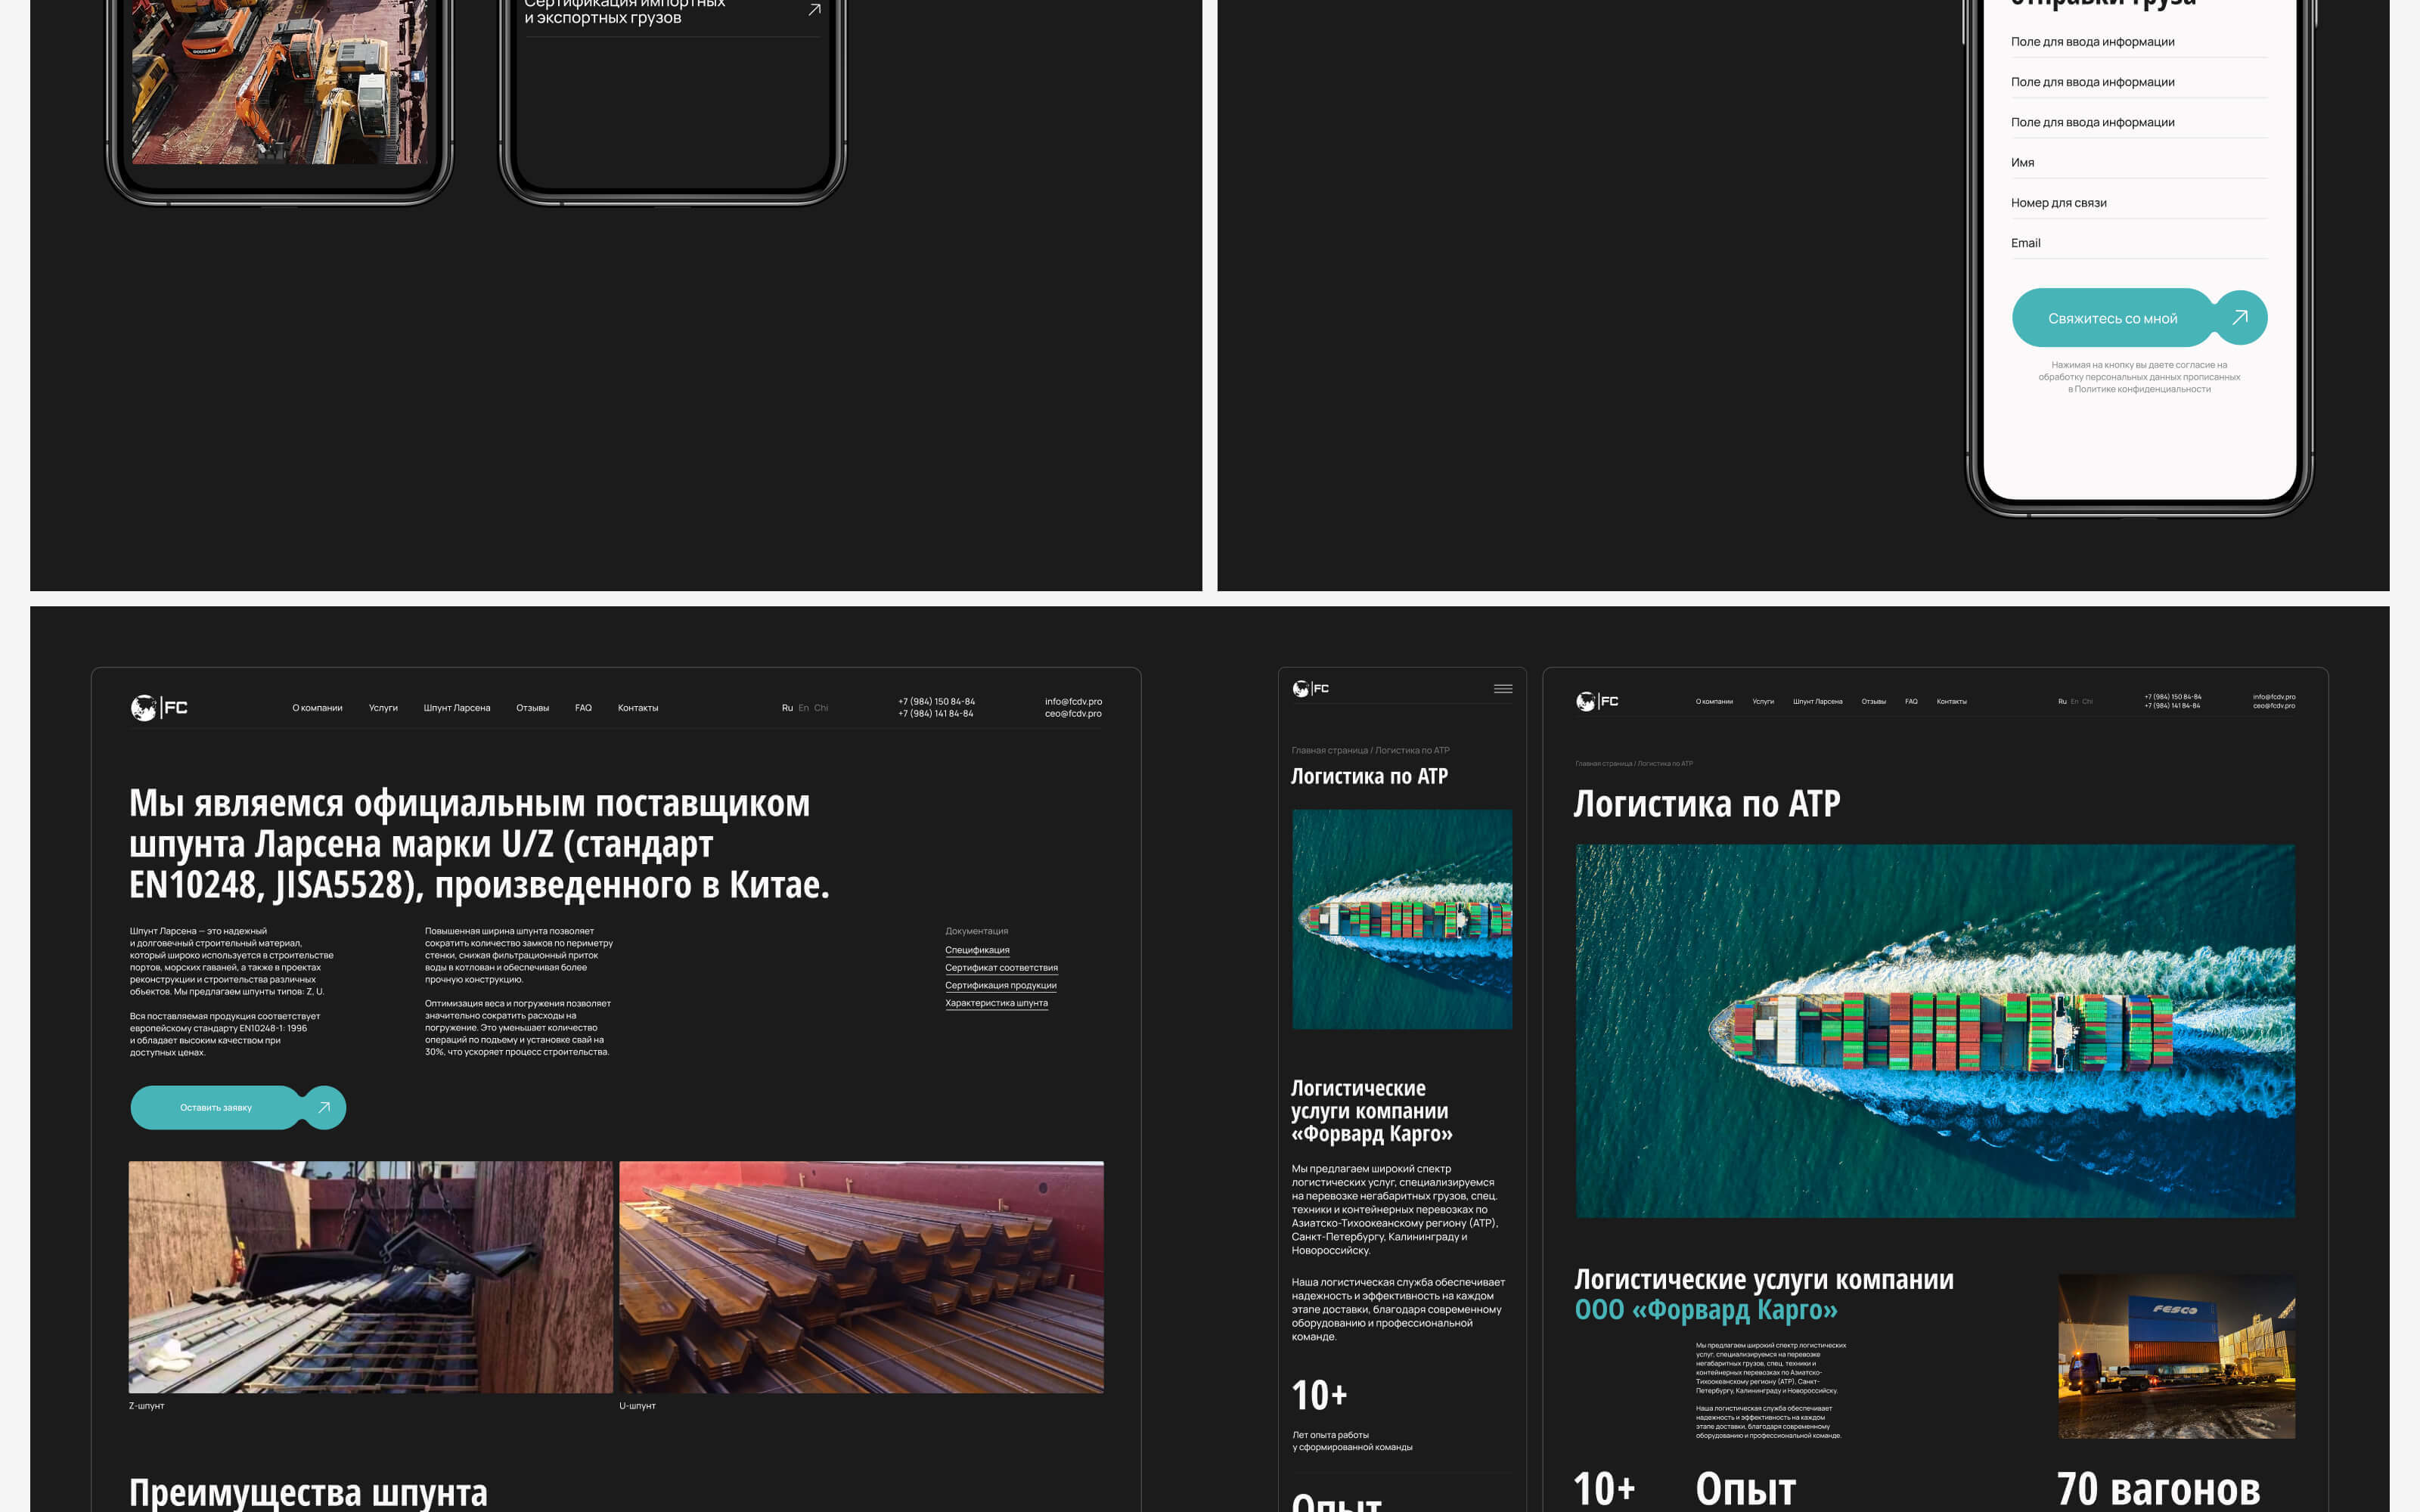Click the FC logo on right desktop mockup

[x=1596, y=701]
